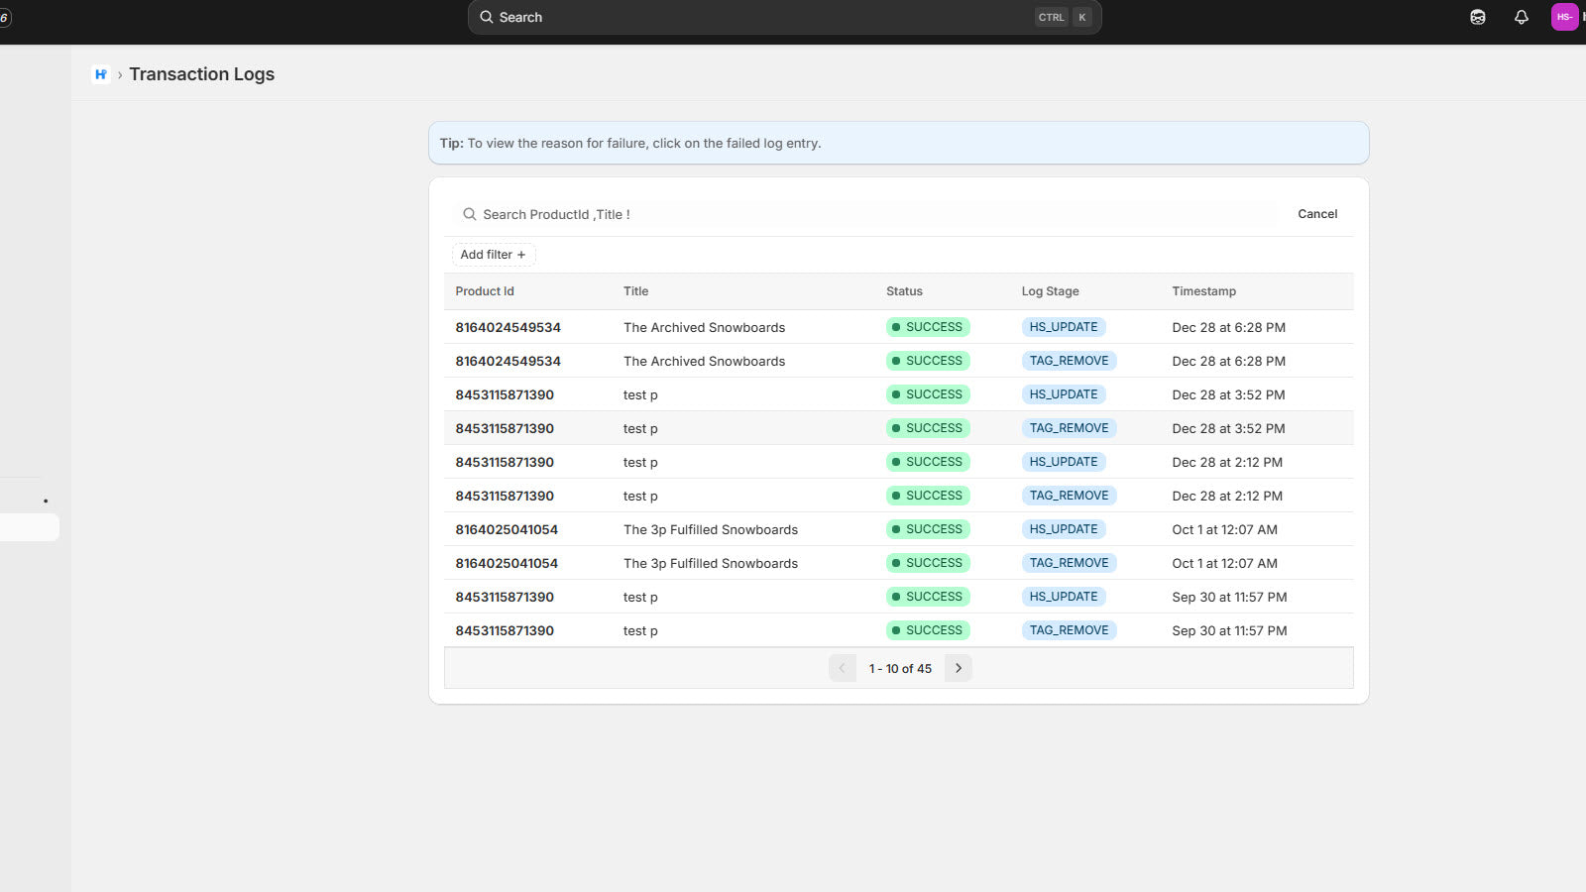Image resolution: width=1586 pixels, height=892 pixels.
Task: Select product ID 8164025041054 HS_UPDATE row
Action: 507,529
